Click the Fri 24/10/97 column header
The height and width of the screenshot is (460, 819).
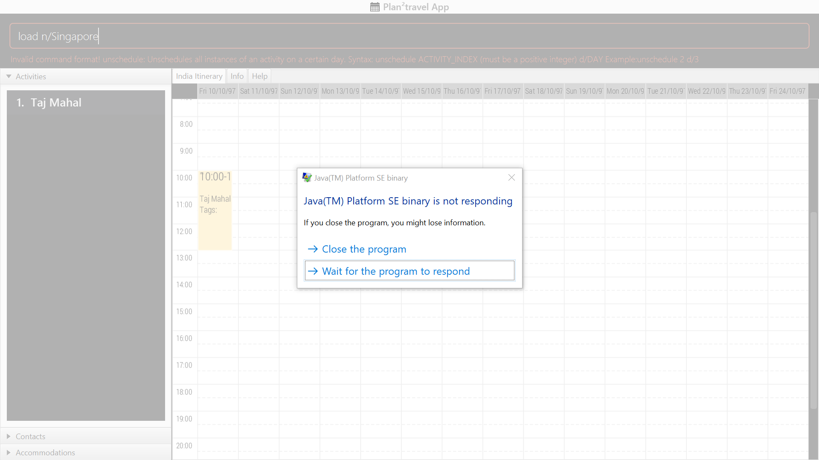(x=787, y=91)
